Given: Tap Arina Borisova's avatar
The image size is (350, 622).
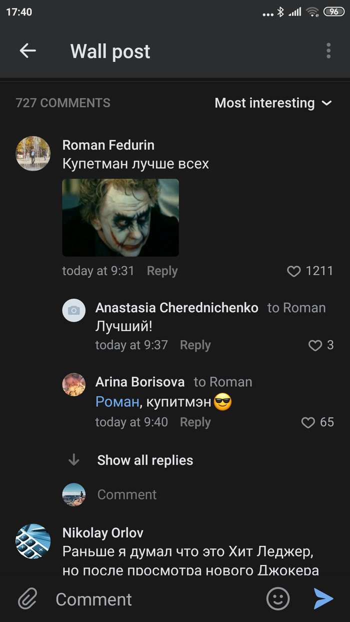Looking at the screenshot, I should [73, 384].
